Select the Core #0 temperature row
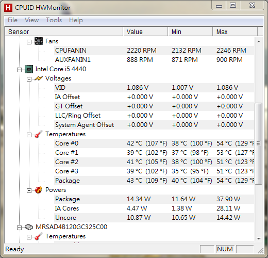This screenshot has width=268, height=258. (x=154, y=143)
